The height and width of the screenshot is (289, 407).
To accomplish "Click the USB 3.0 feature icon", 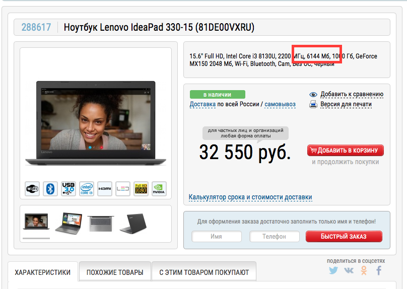I will click(x=69, y=189).
